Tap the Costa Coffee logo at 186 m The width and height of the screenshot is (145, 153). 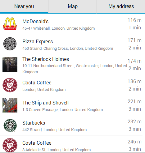pyautogui.click(x=10, y=85)
